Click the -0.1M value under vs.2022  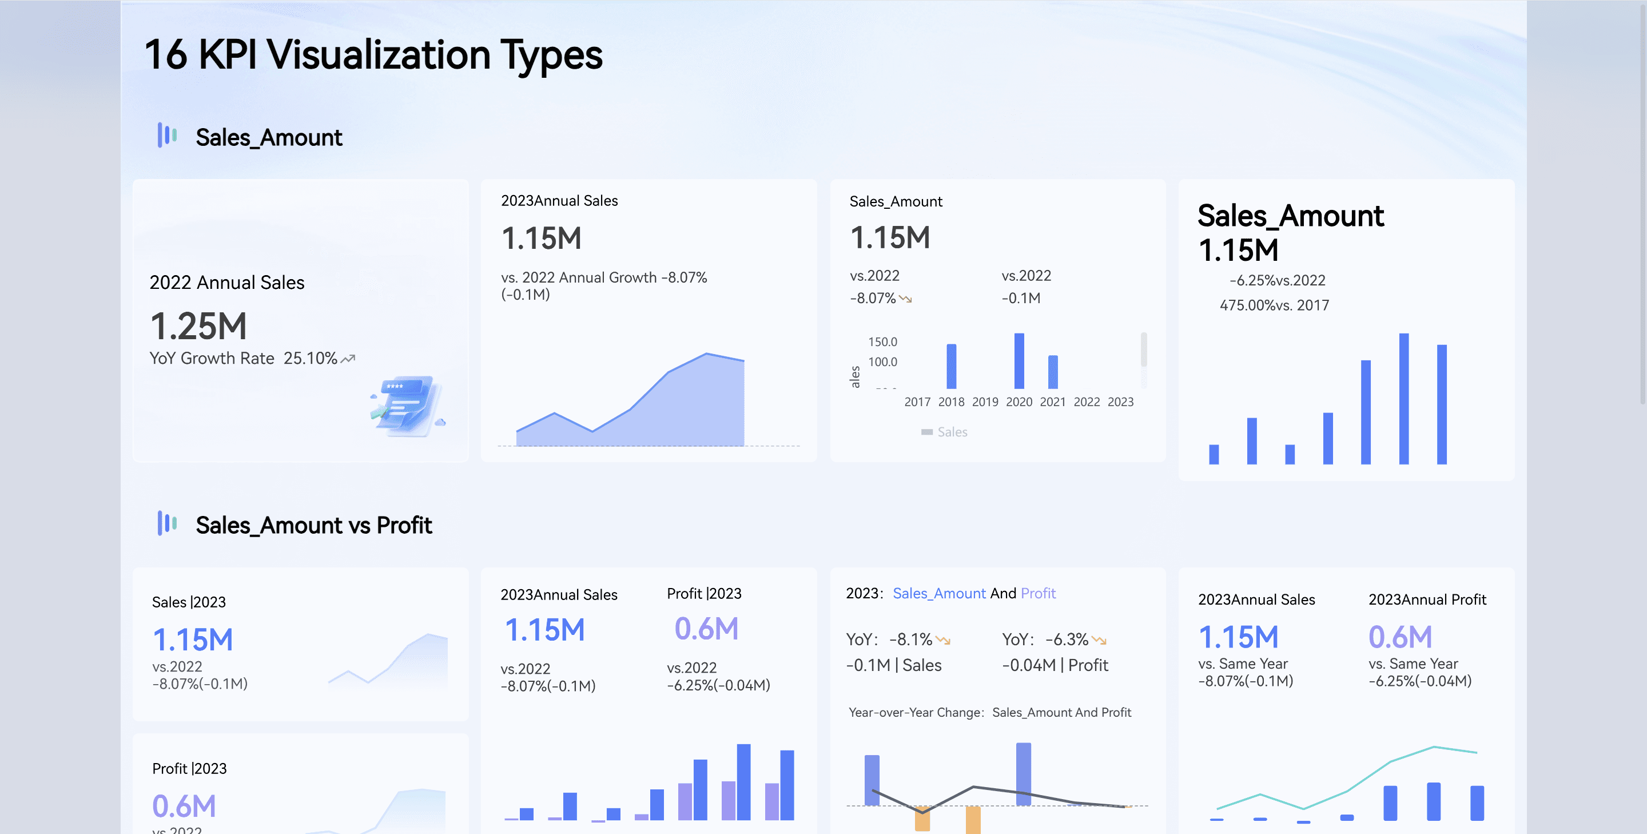coord(1020,299)
